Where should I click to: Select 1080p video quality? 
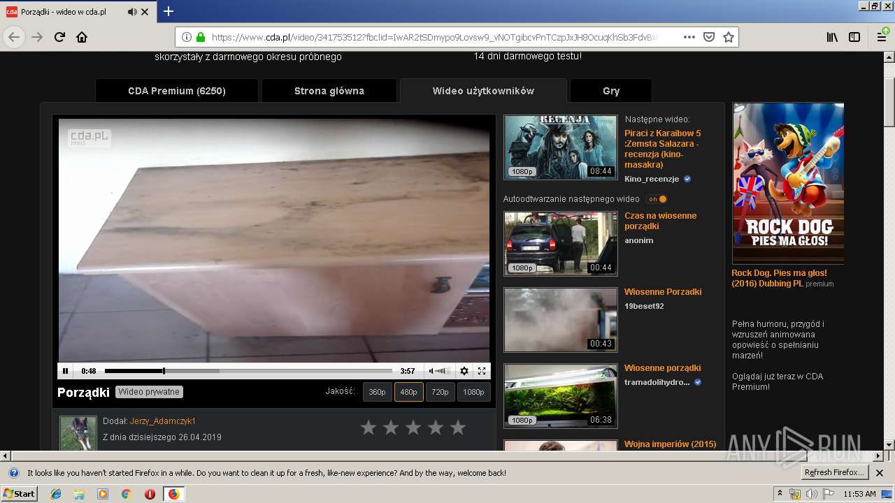473,392
